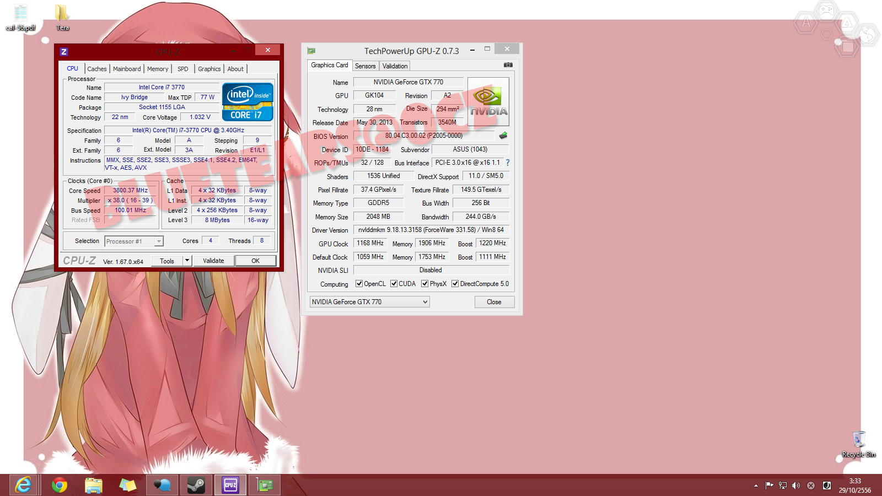Open the Action Center flag icon
The width and height of the screenshot is (882, 496).
tap(770, 486)
